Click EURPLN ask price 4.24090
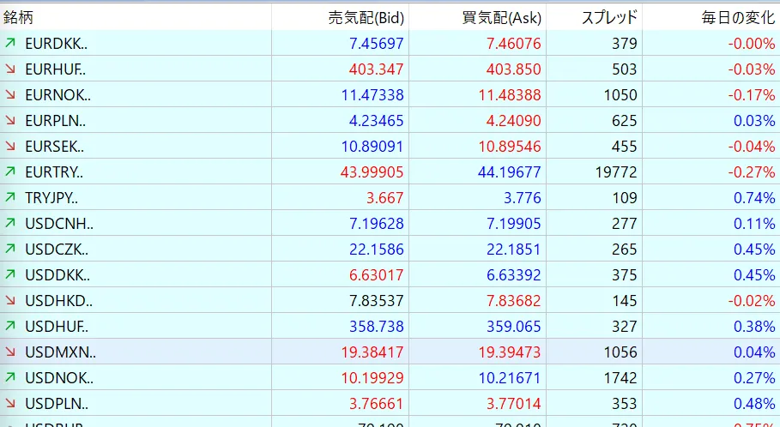 point(513,121)
